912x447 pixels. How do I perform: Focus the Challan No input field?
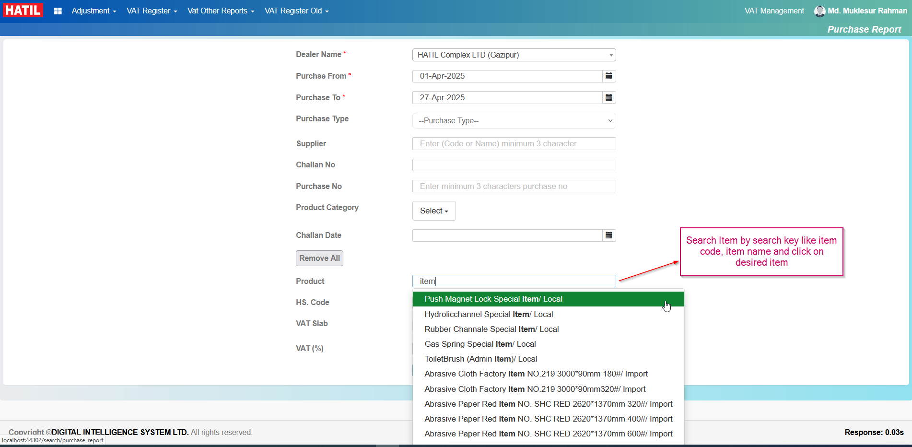[x=514, y=165]
